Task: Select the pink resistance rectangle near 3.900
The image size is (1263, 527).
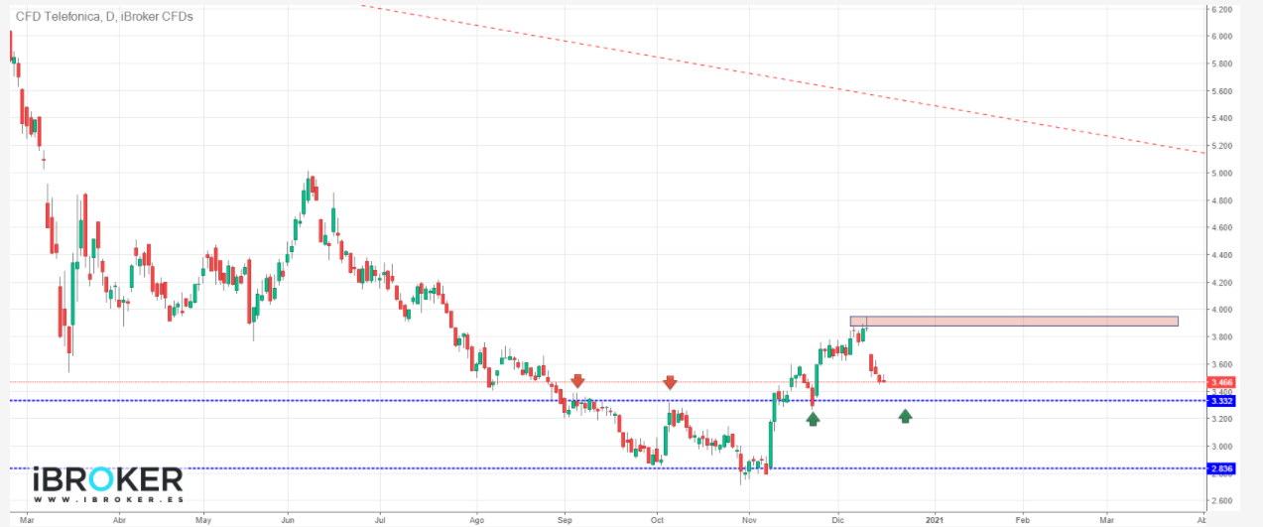Action: coord(1014,321)
